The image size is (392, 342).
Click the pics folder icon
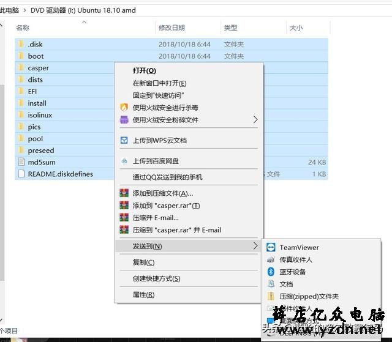coord(21,127)
